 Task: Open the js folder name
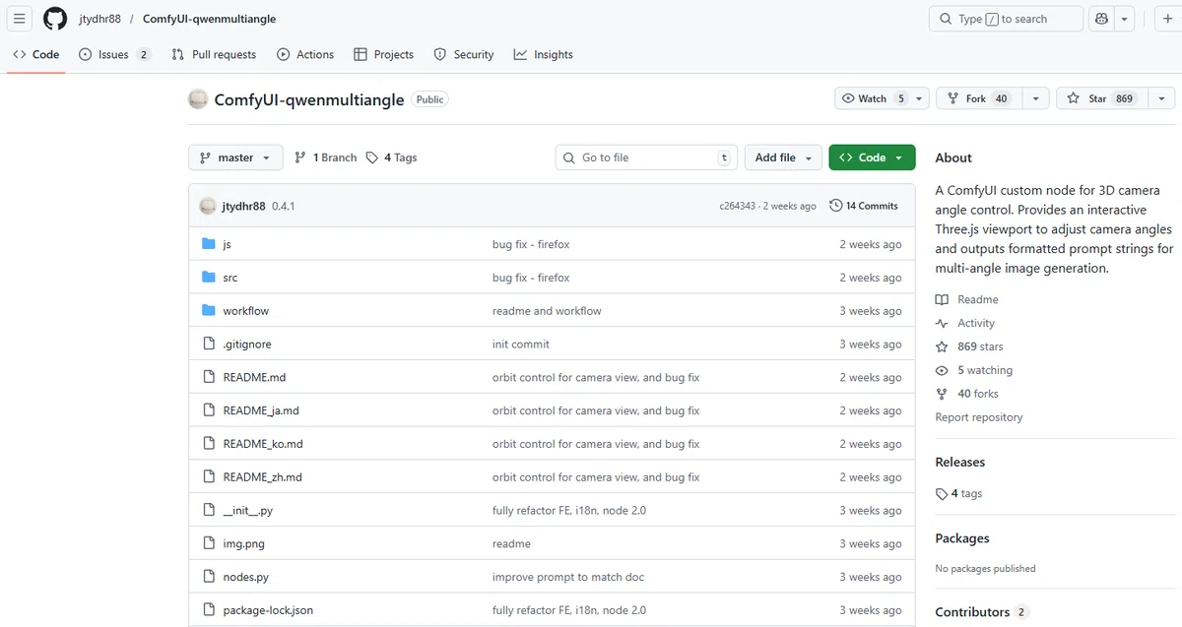pos(228,244)
